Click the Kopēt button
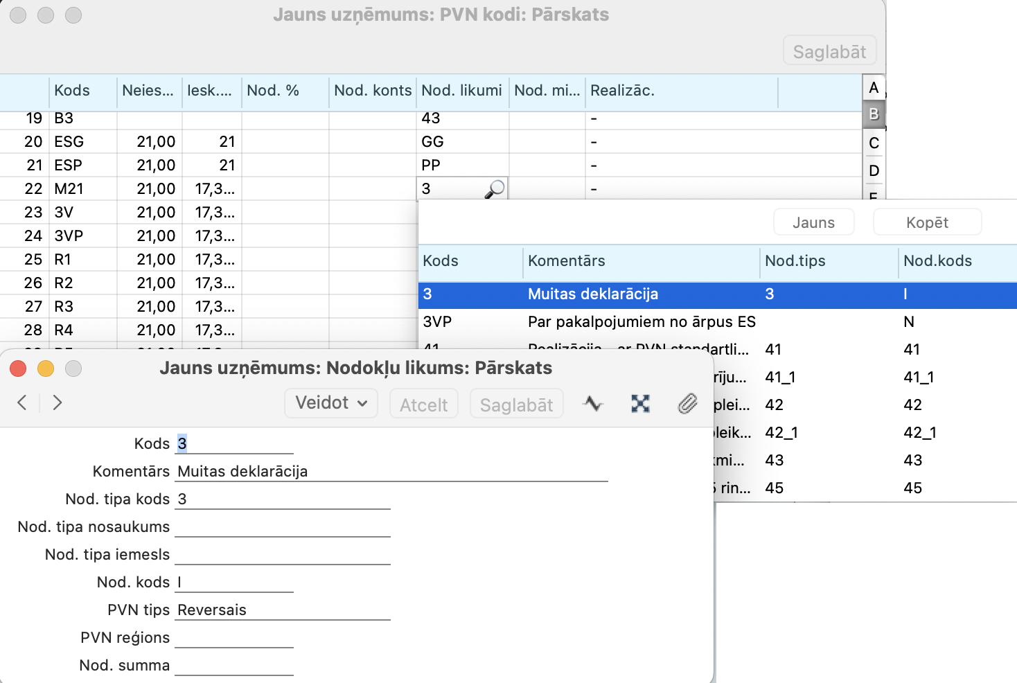The image size is (1017, 683). [927, 222]
